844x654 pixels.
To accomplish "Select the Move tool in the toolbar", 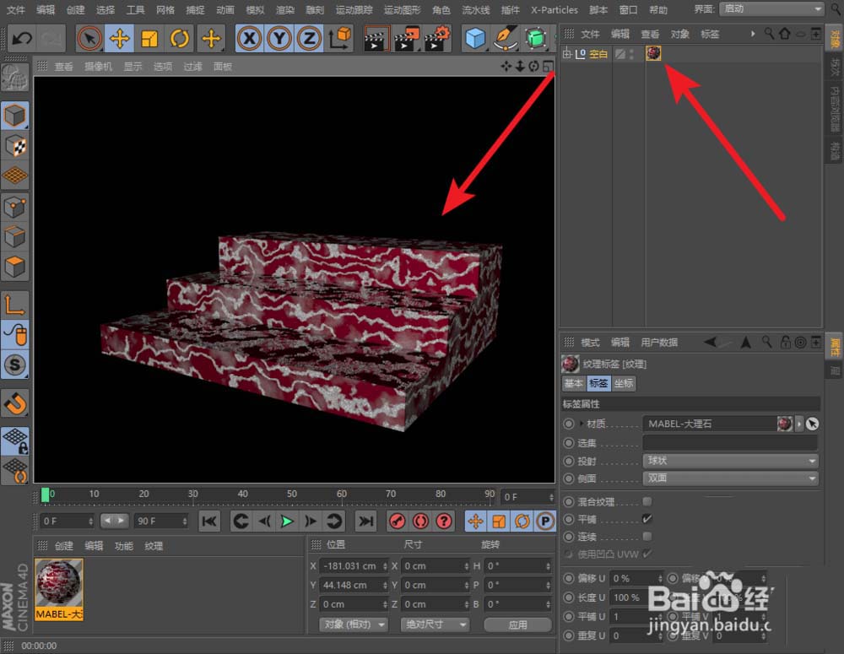I will pos(120,38).
